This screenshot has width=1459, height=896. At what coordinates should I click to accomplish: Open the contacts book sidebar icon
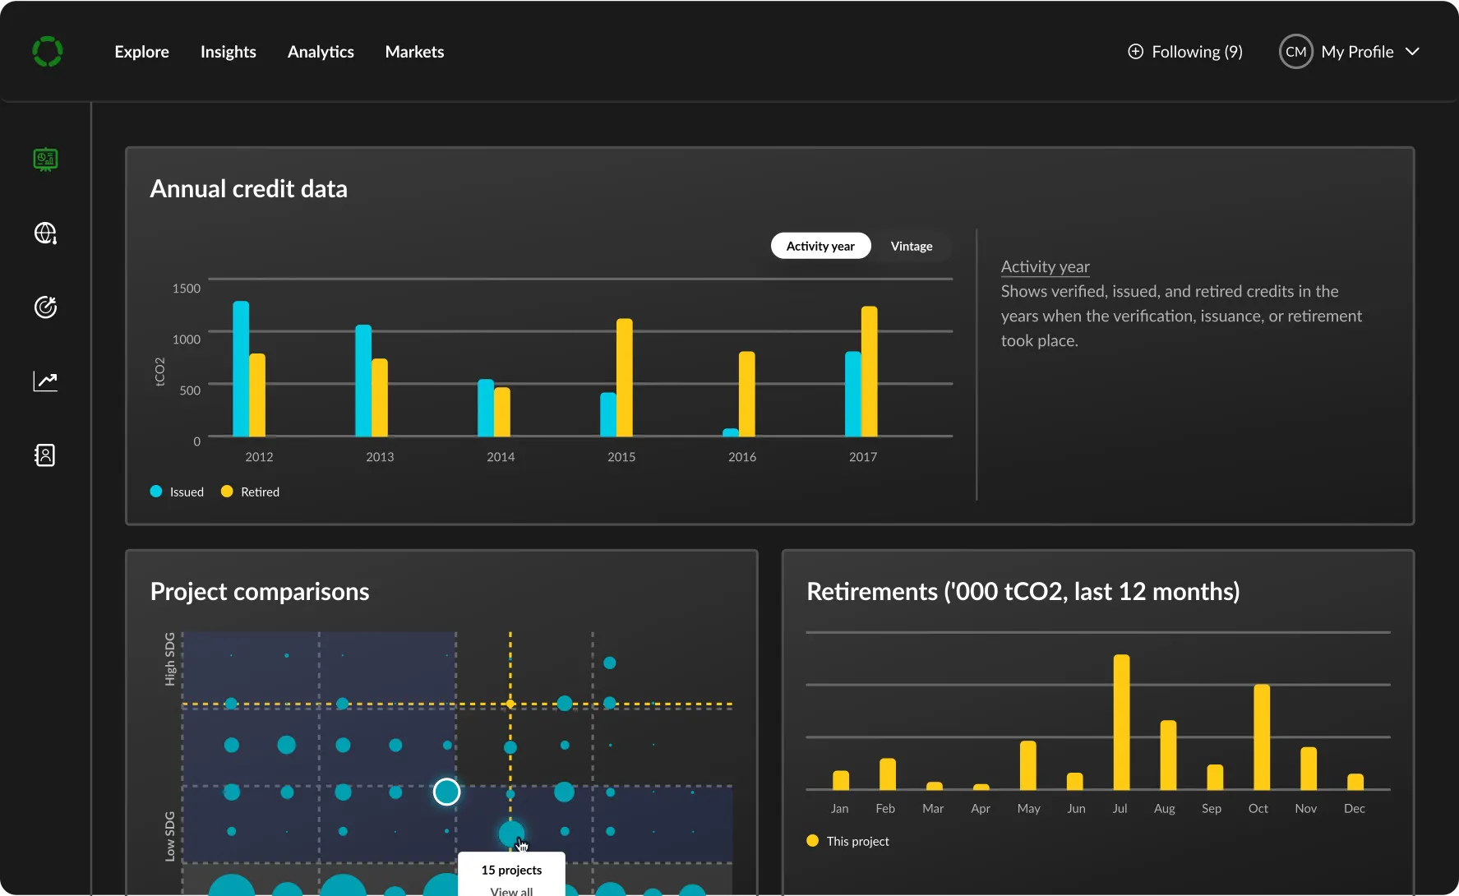[45, 455]
